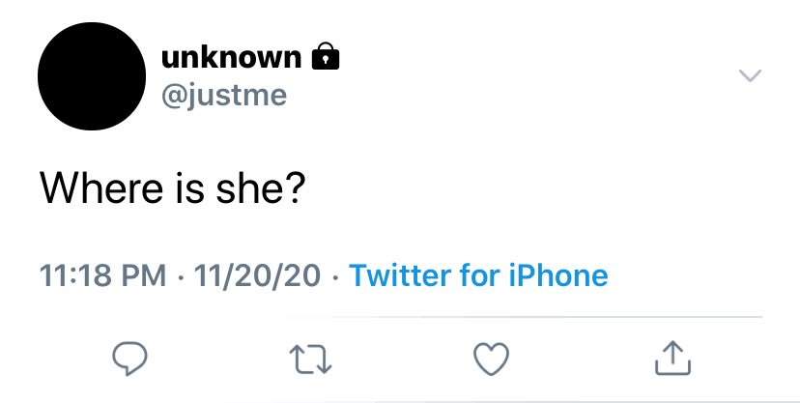This screenshot has width=800, height=403.
Task: Click the dot separator before Twitter for iPhone
Action: pos(334,278)
